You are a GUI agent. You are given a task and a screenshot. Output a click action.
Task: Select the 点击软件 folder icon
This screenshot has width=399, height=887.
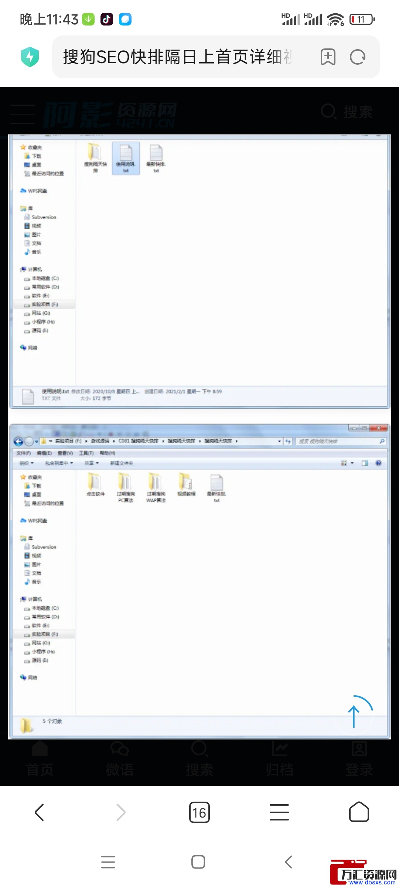tap(95, 485)
